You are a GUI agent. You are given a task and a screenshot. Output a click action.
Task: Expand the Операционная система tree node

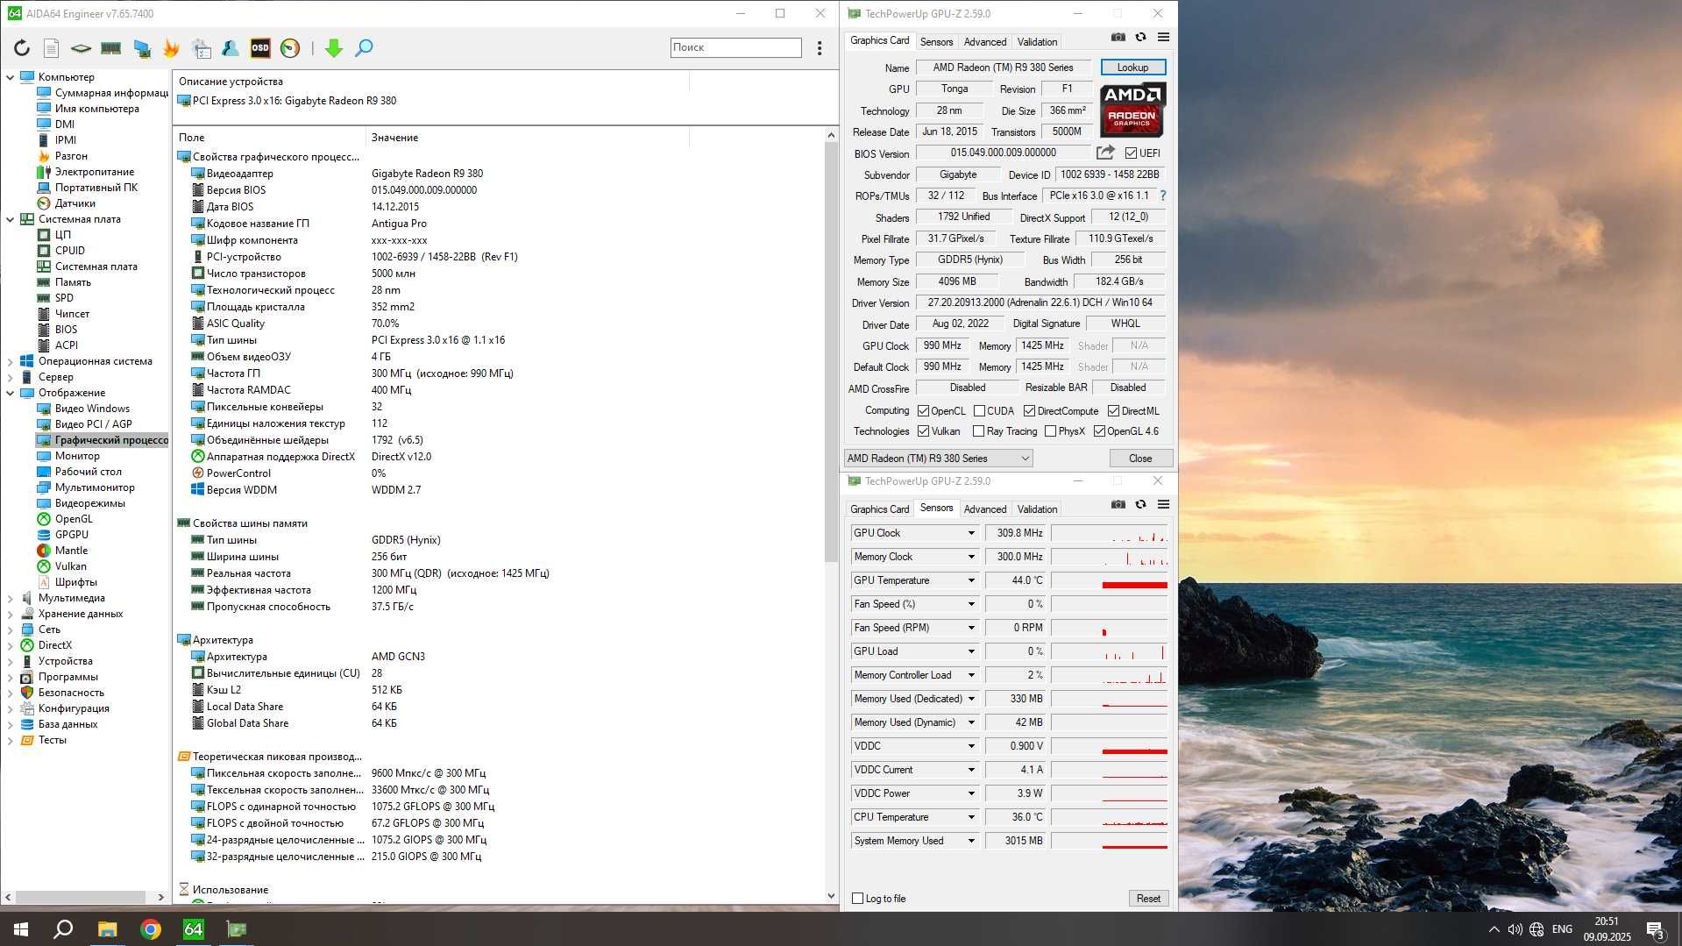point(11,361)
